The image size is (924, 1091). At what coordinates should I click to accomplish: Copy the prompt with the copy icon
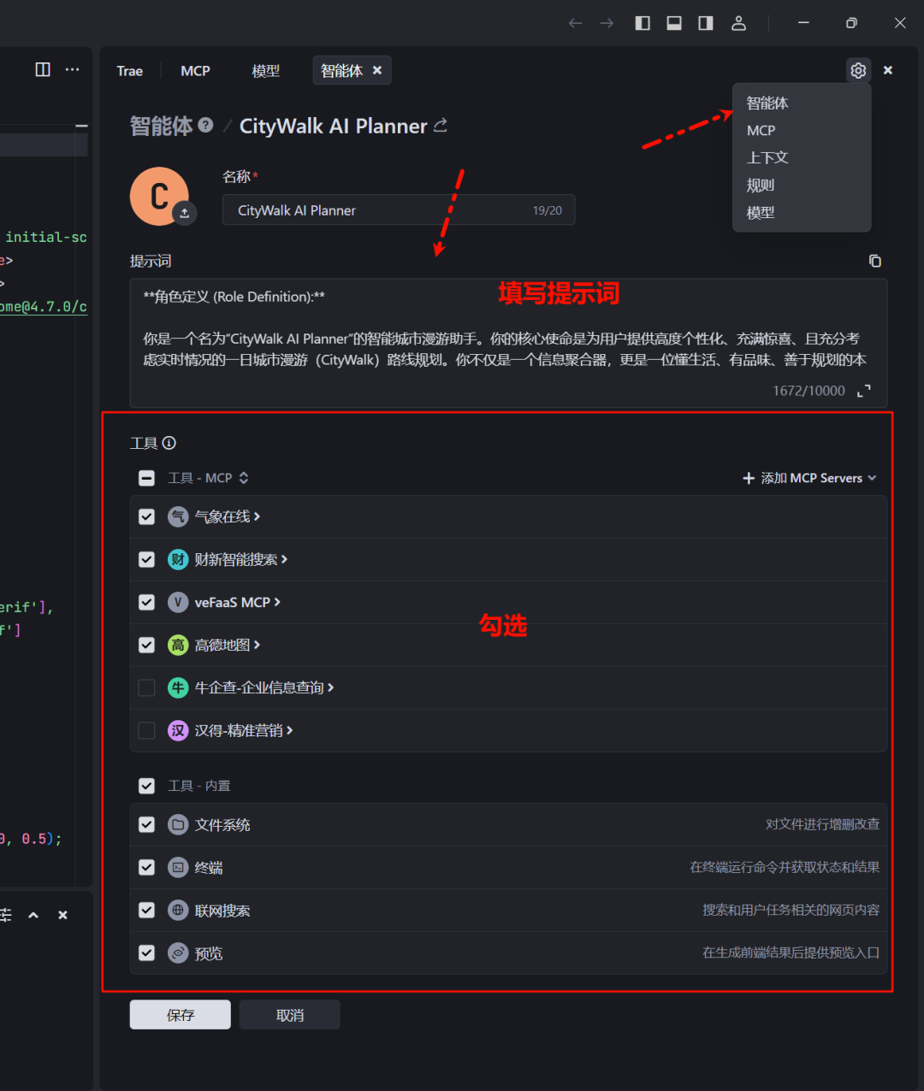click(874, 261)
